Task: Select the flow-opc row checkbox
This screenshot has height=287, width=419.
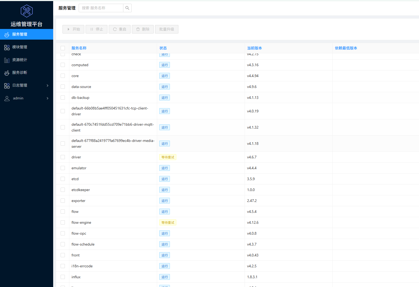Action: [63, 233]
